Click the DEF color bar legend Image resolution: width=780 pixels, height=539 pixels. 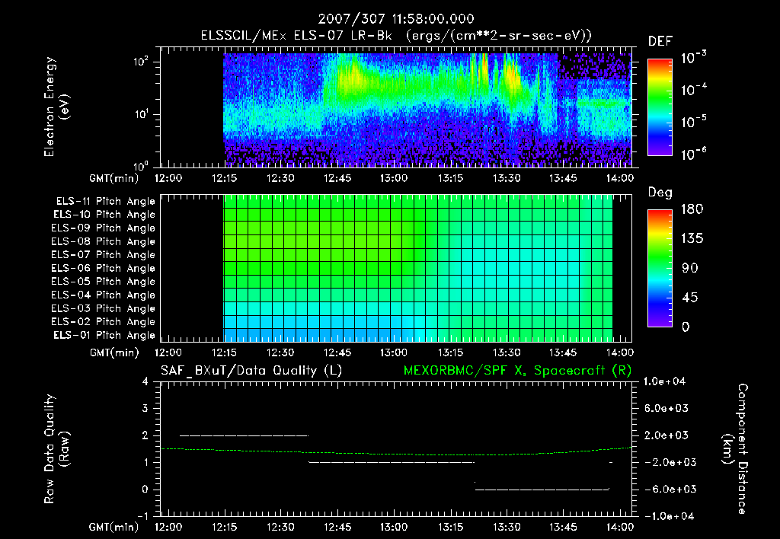pos(660,107)
